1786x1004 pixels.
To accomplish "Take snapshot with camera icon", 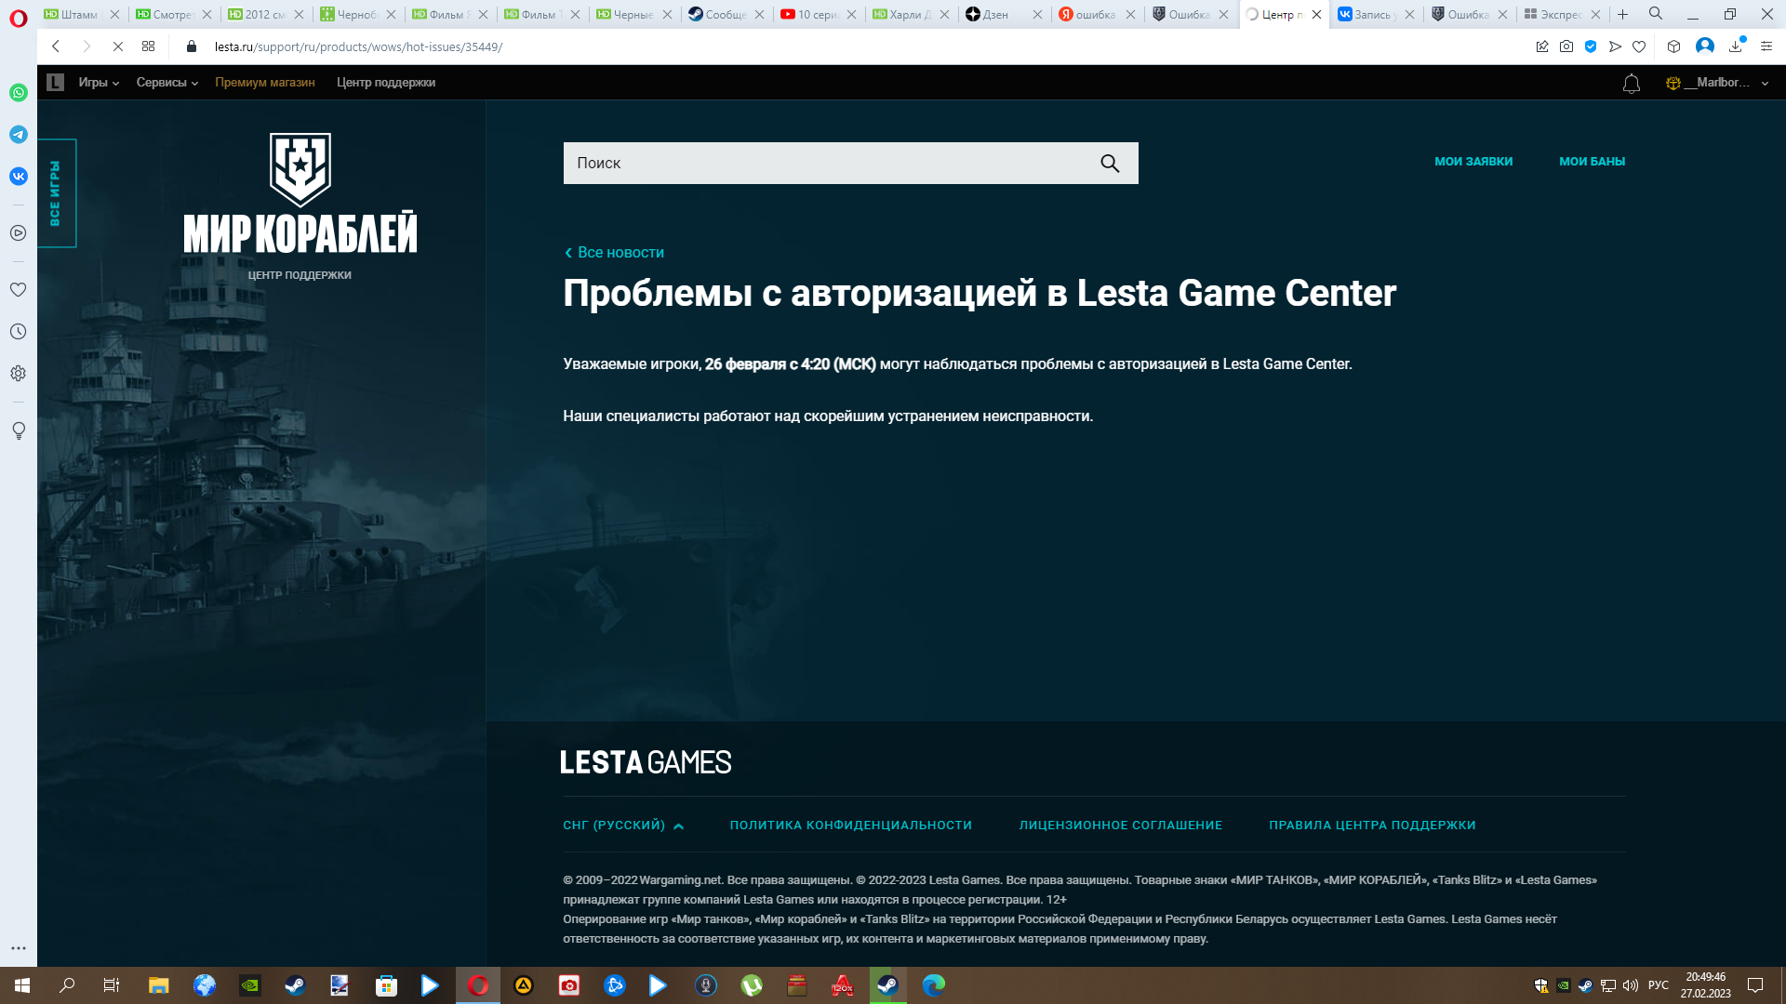I will pos(1566,46).
